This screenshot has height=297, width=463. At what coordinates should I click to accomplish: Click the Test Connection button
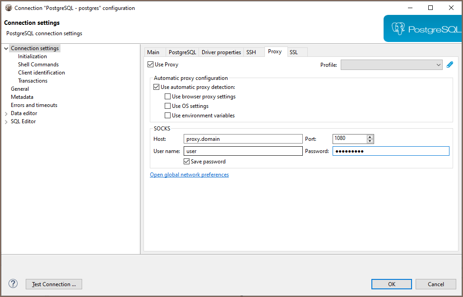pos(54,284)
